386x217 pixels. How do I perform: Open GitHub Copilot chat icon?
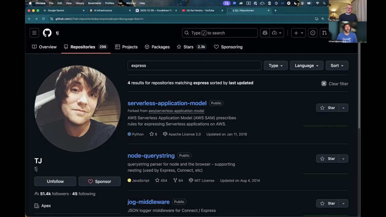pos(265,33)
